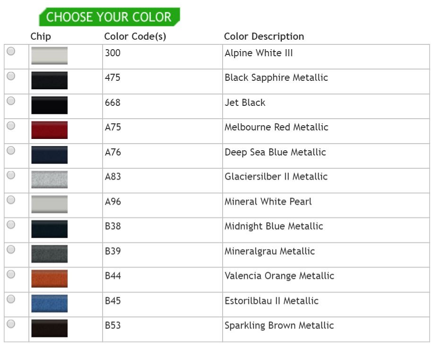433x345 pixels.
Task: Choose the Black Sapphire Metallic radio option
Action: coord(11,76)
